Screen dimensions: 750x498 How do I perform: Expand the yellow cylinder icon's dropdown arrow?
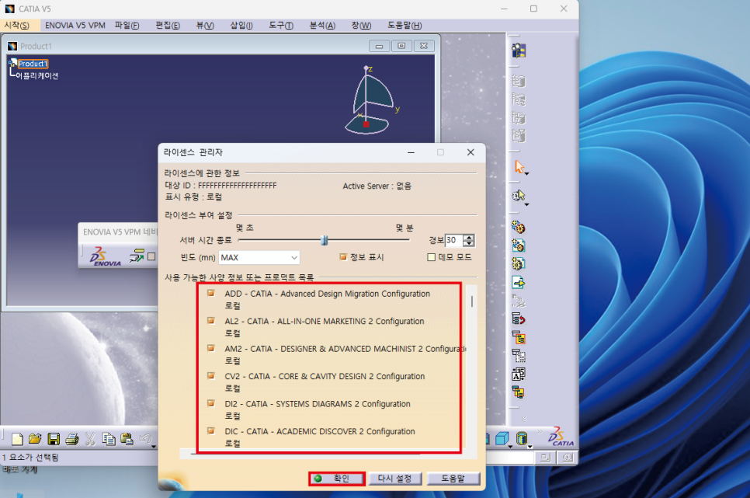tap(530, 446)
